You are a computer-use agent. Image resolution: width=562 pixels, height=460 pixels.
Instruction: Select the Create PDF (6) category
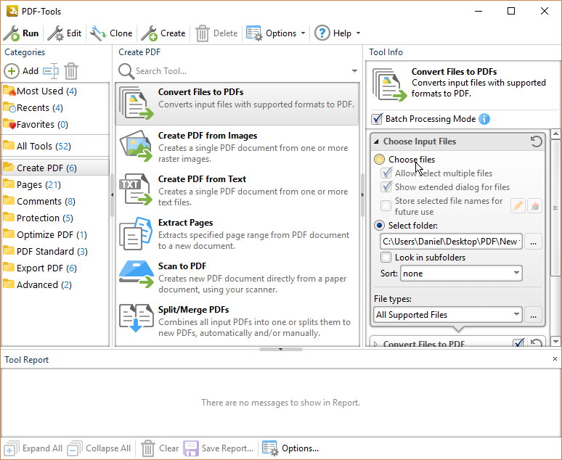55,168
